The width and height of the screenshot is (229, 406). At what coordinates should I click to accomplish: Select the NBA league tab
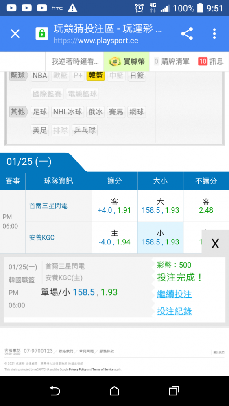click(x=40, y=76)
